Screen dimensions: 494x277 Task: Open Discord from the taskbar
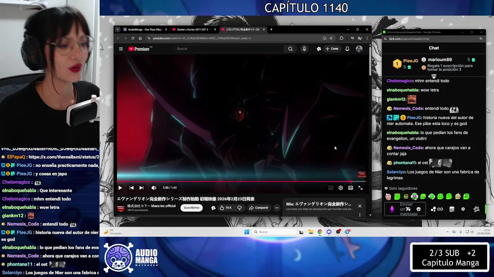329,232
